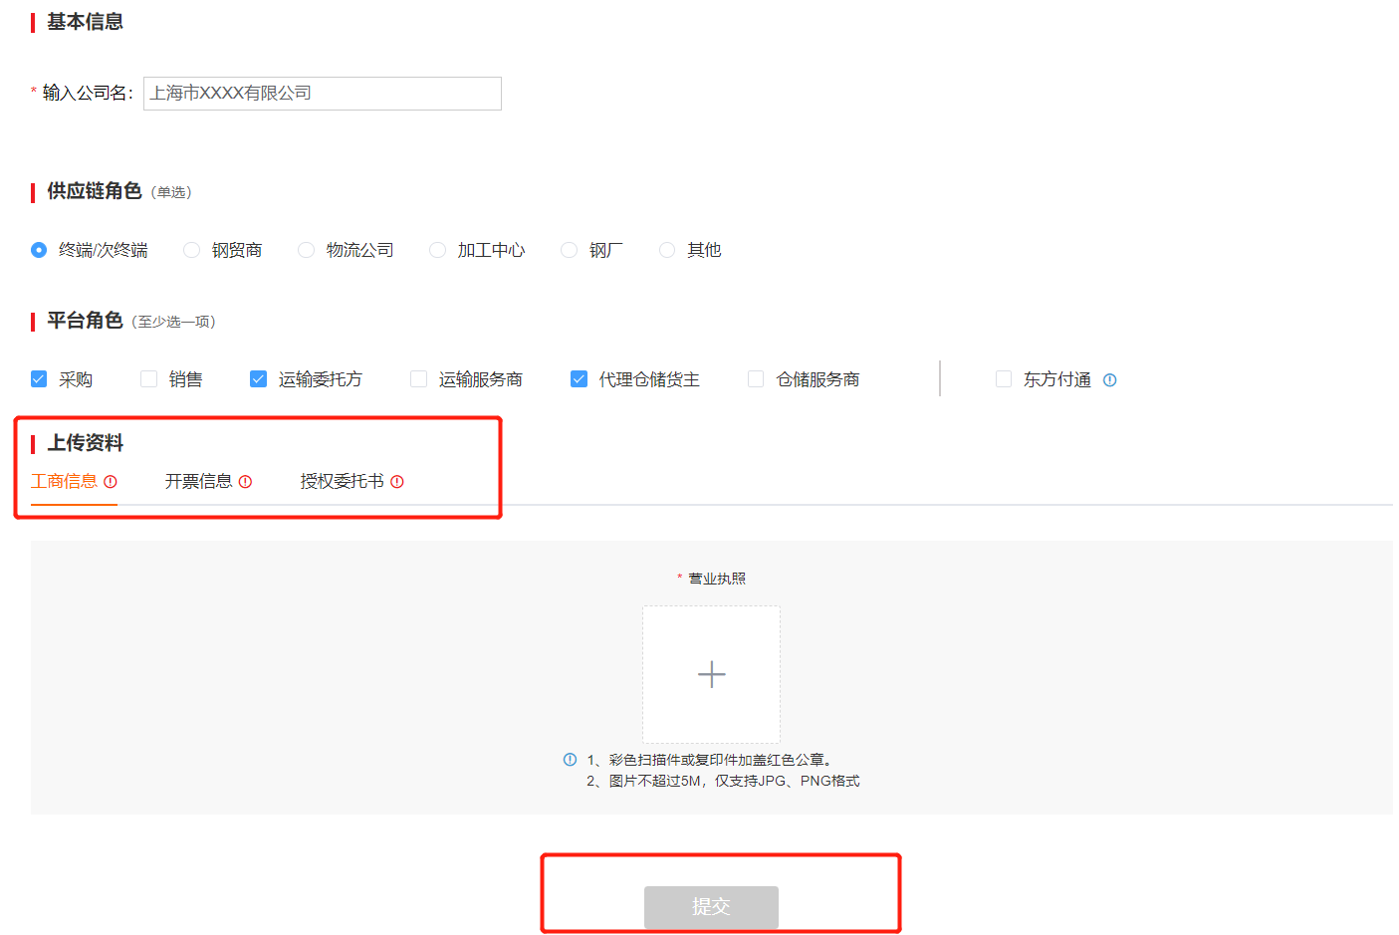Click warning icon beside 授权委托书 tab

point(397,482)
